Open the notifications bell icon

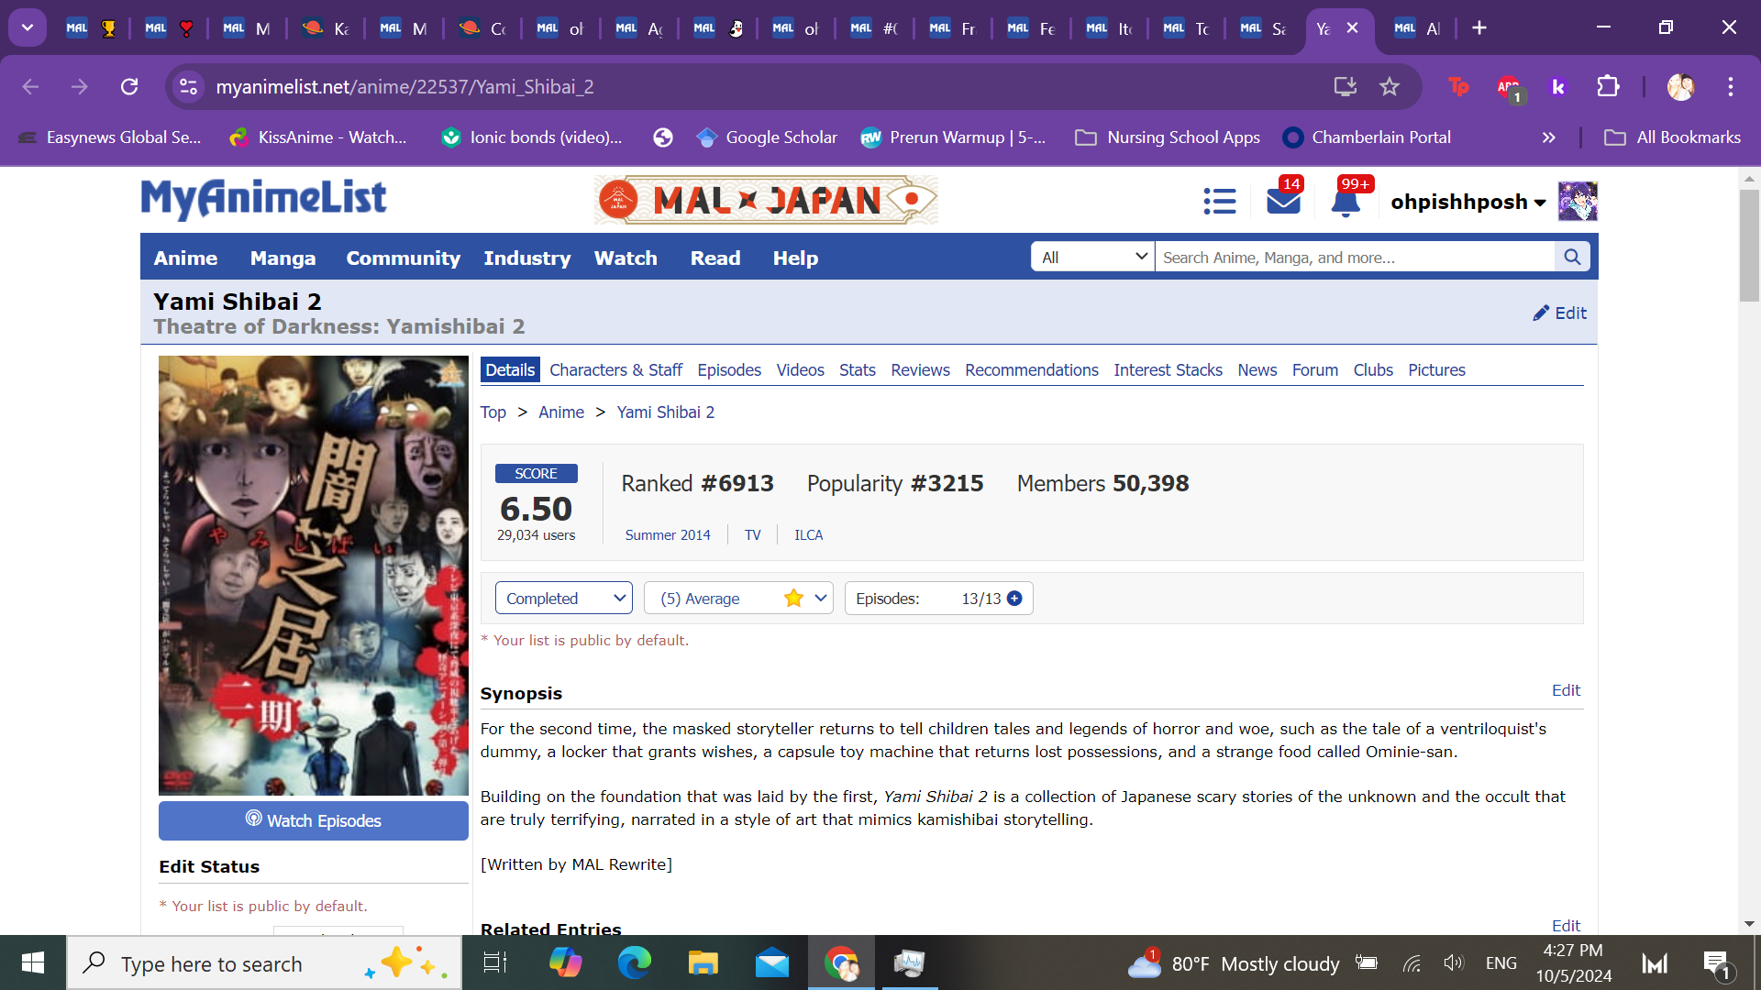click(1345, 201)
